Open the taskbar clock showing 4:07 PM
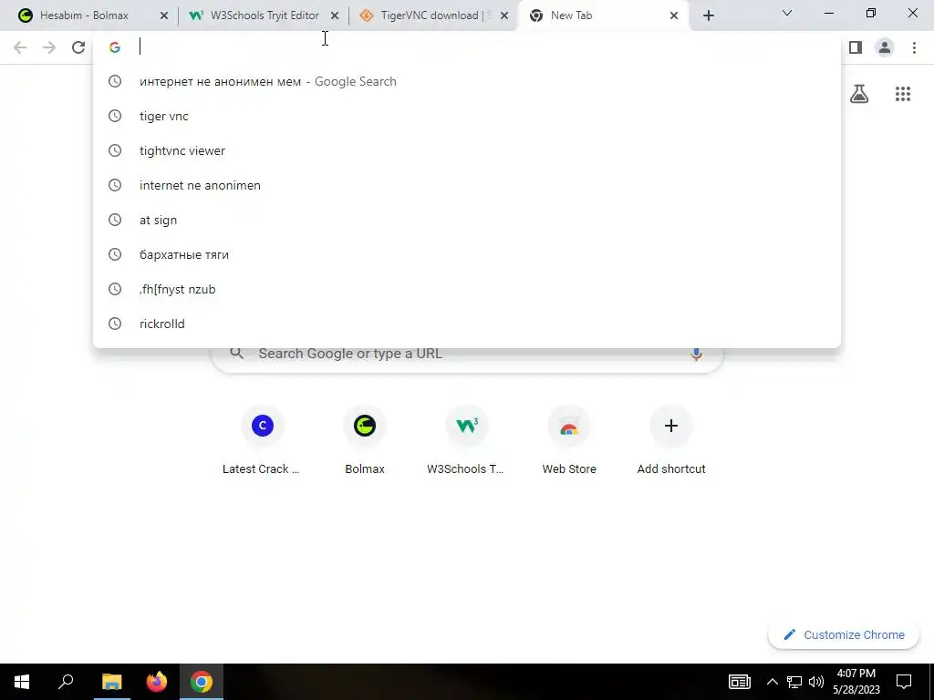The width and height of the screenshot is (934, 700). [x=856, y=682]
